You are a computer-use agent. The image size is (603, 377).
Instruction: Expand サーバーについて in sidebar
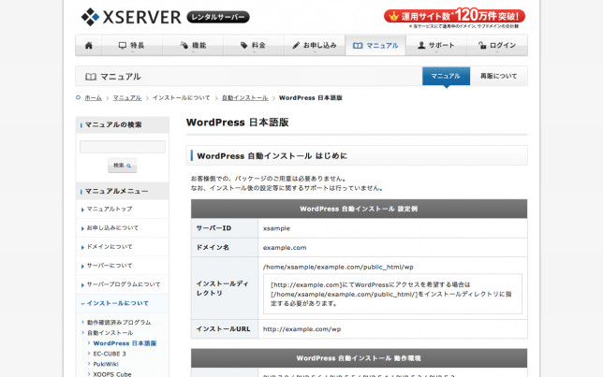point(123,266)
